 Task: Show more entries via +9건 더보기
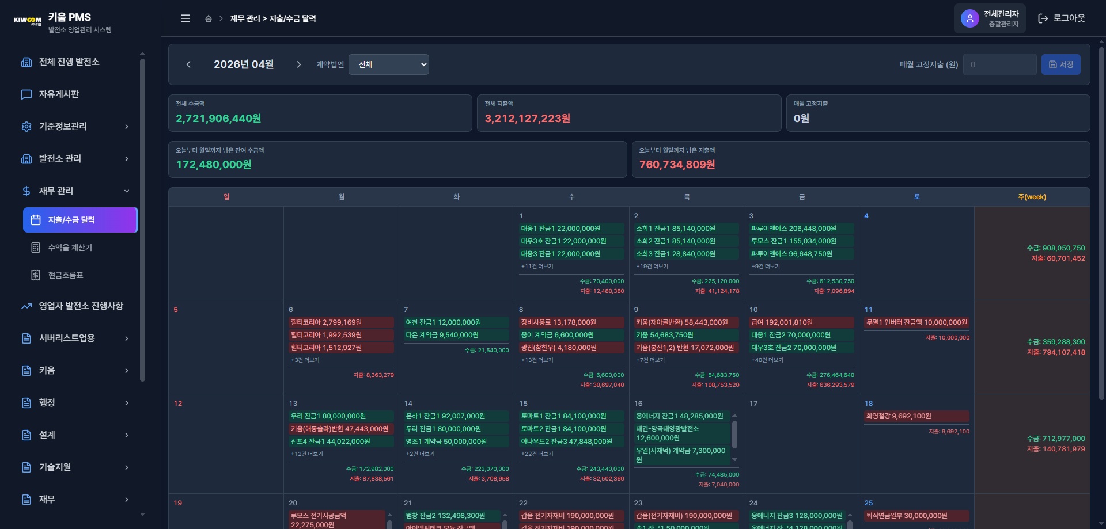pos(766,267)
